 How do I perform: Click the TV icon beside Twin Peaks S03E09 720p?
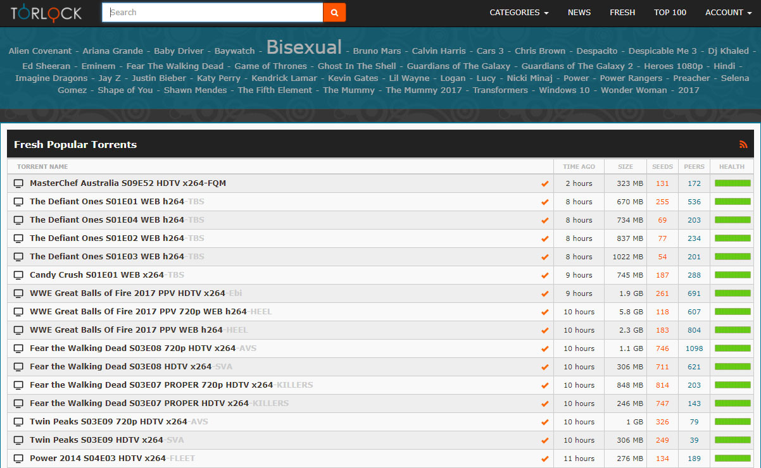[x=18, y=422]
